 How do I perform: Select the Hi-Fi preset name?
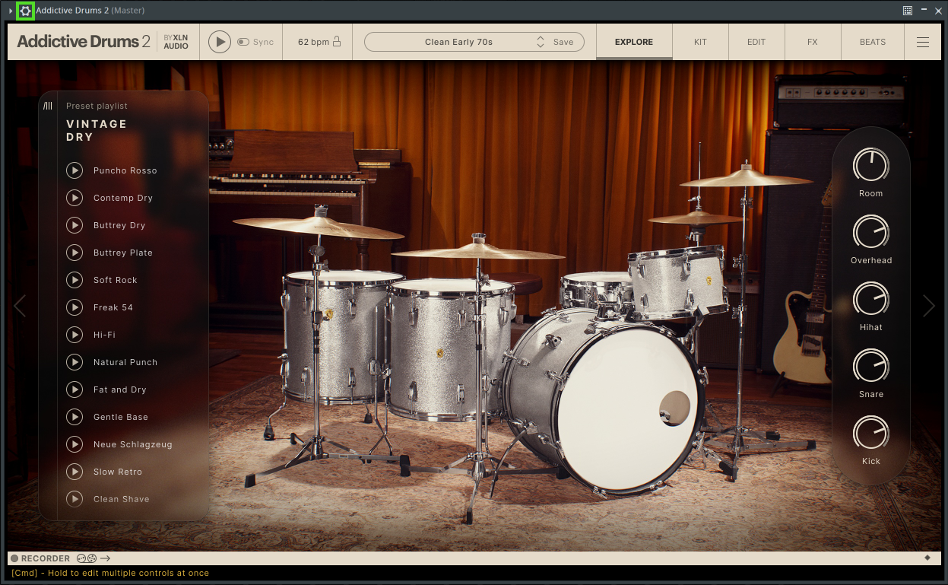(x=105, y=335)
